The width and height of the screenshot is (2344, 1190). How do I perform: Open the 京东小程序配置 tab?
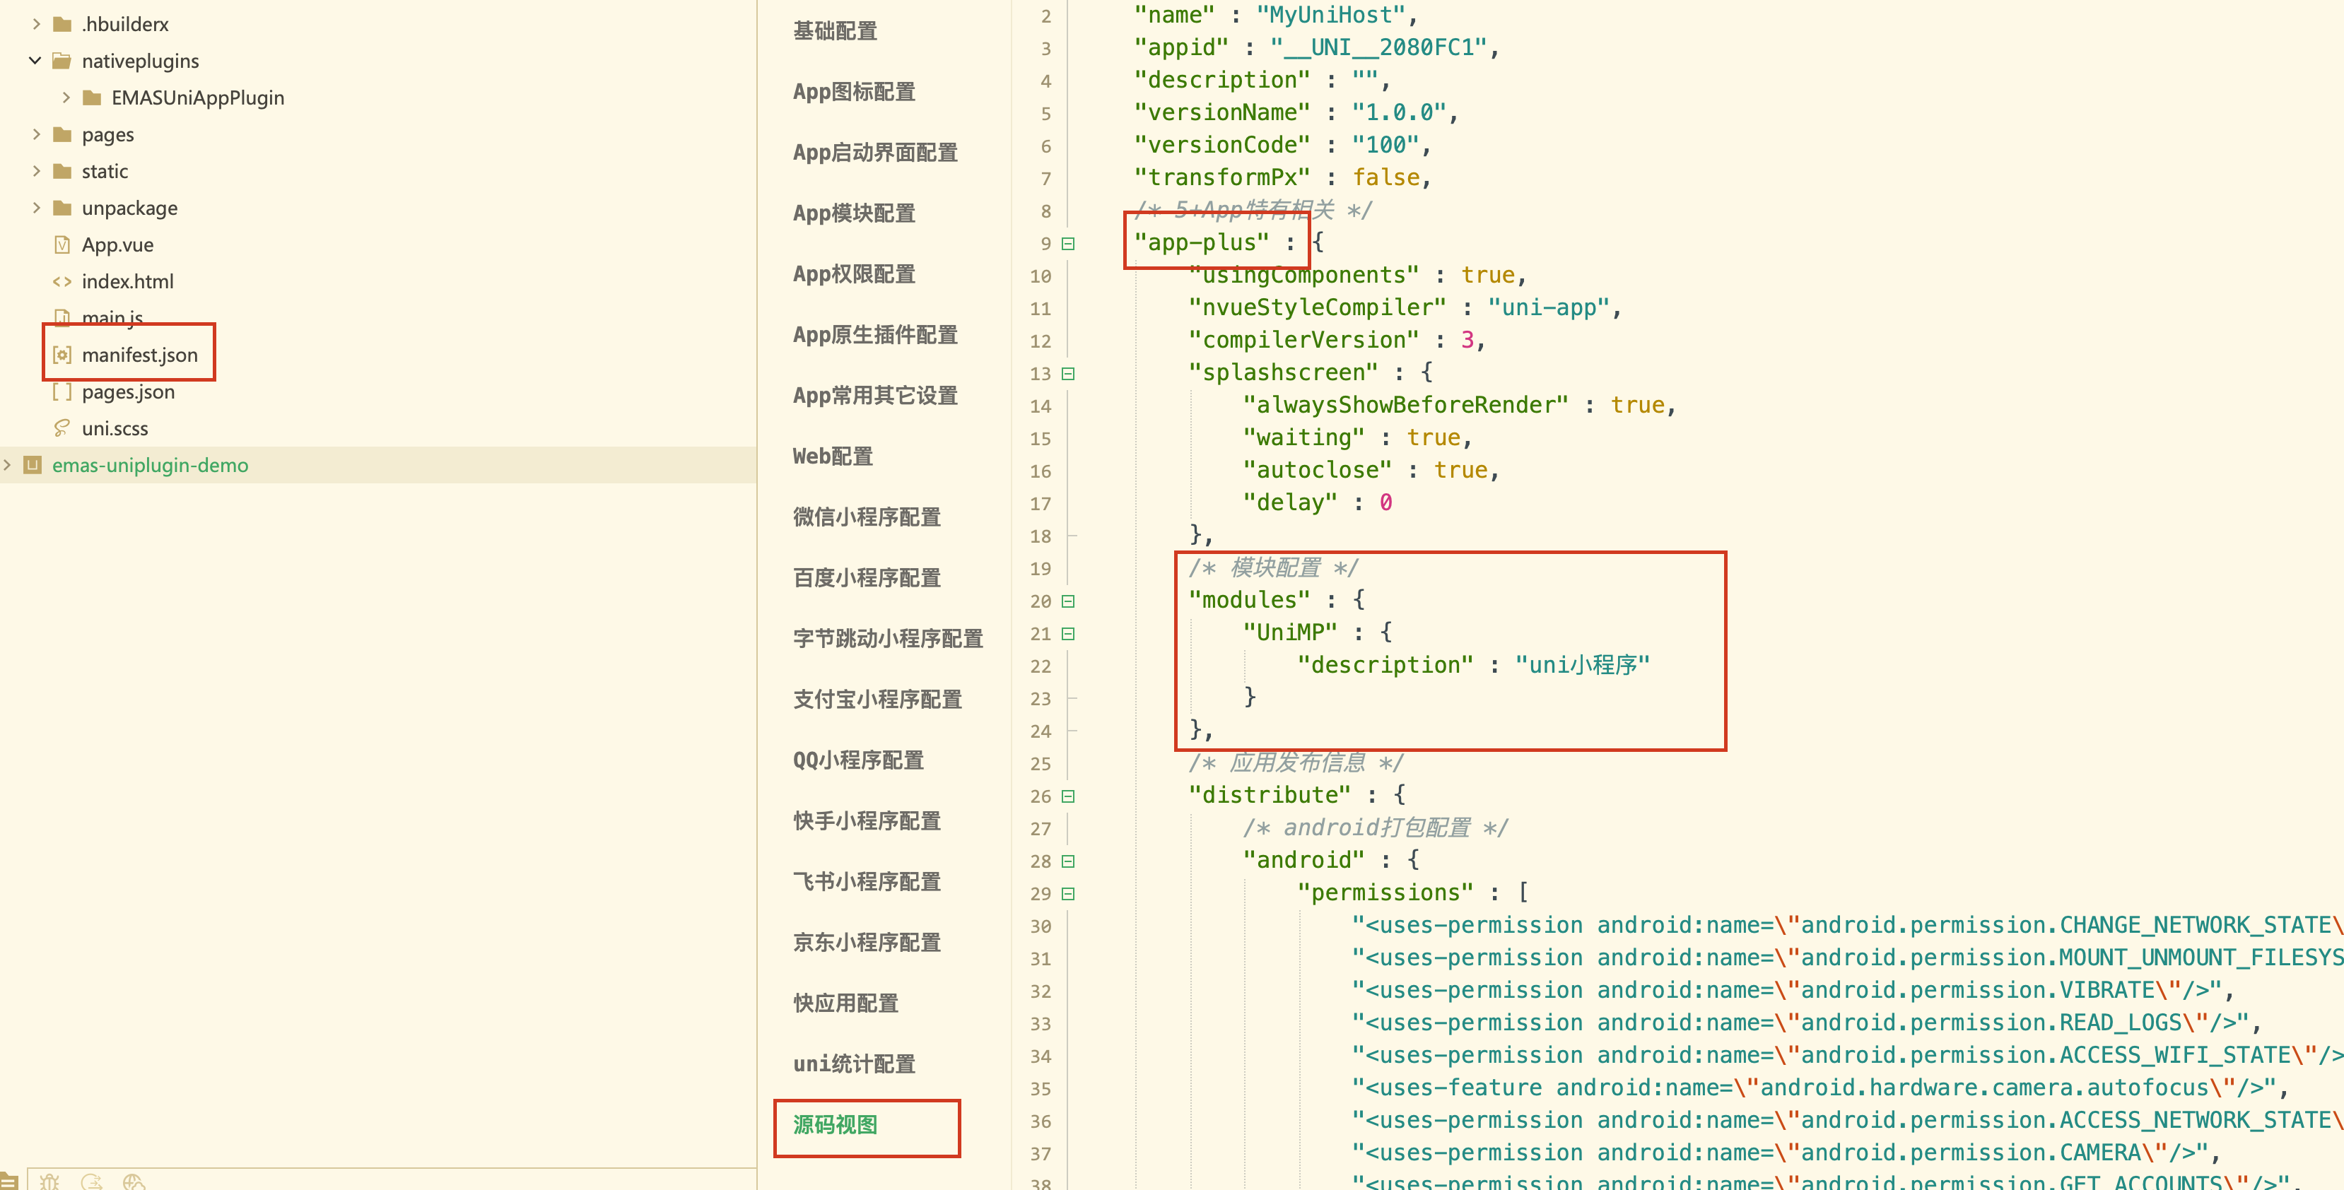[866, 943]
